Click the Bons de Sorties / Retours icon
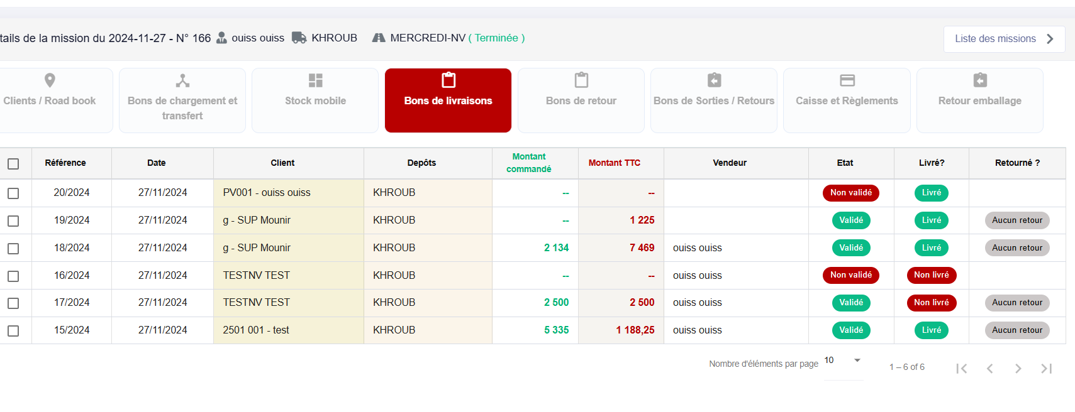Screen dimensions: 1075x412 (x=714, y=80)
